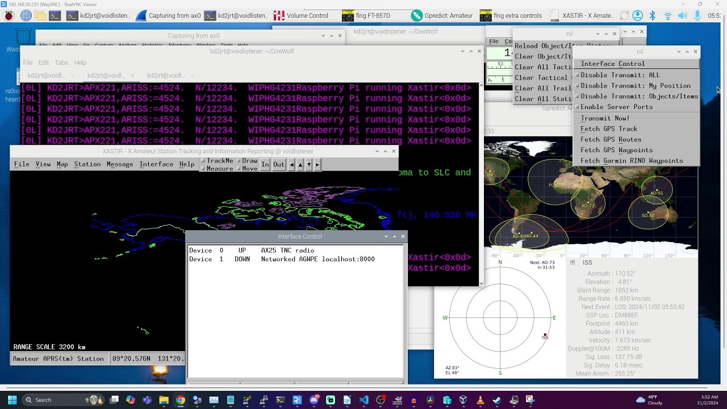Open Google Chrome from Windows taskbar
Screen dimensions: 727x409
point(180,400)
